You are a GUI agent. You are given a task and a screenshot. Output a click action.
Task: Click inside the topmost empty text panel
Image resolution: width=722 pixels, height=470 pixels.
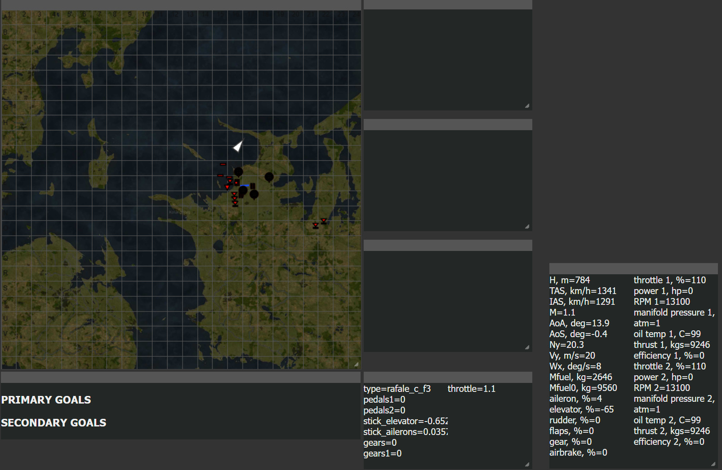(x=447, y=59)
